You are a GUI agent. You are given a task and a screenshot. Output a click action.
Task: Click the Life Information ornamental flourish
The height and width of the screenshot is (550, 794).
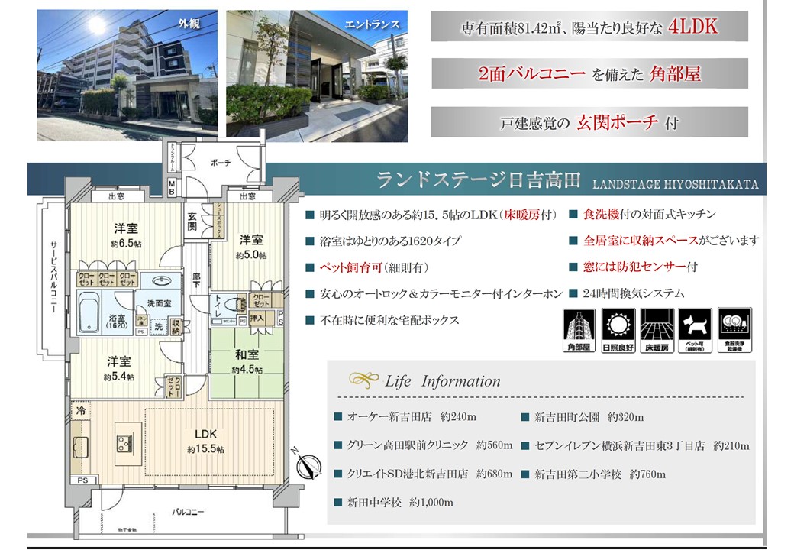click(362, 380)
